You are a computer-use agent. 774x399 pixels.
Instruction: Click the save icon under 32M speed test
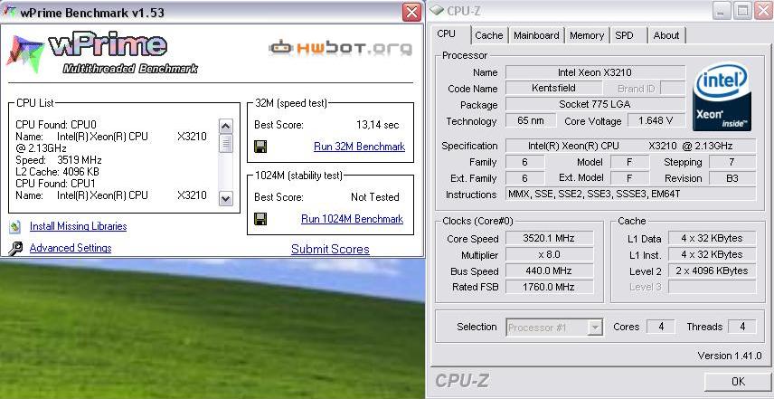(x=260, y=147)
